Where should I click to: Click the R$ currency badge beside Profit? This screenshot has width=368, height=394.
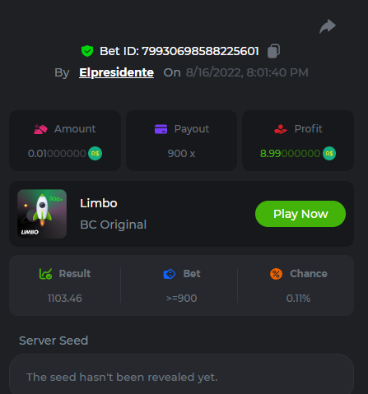[x=329, y=153]
